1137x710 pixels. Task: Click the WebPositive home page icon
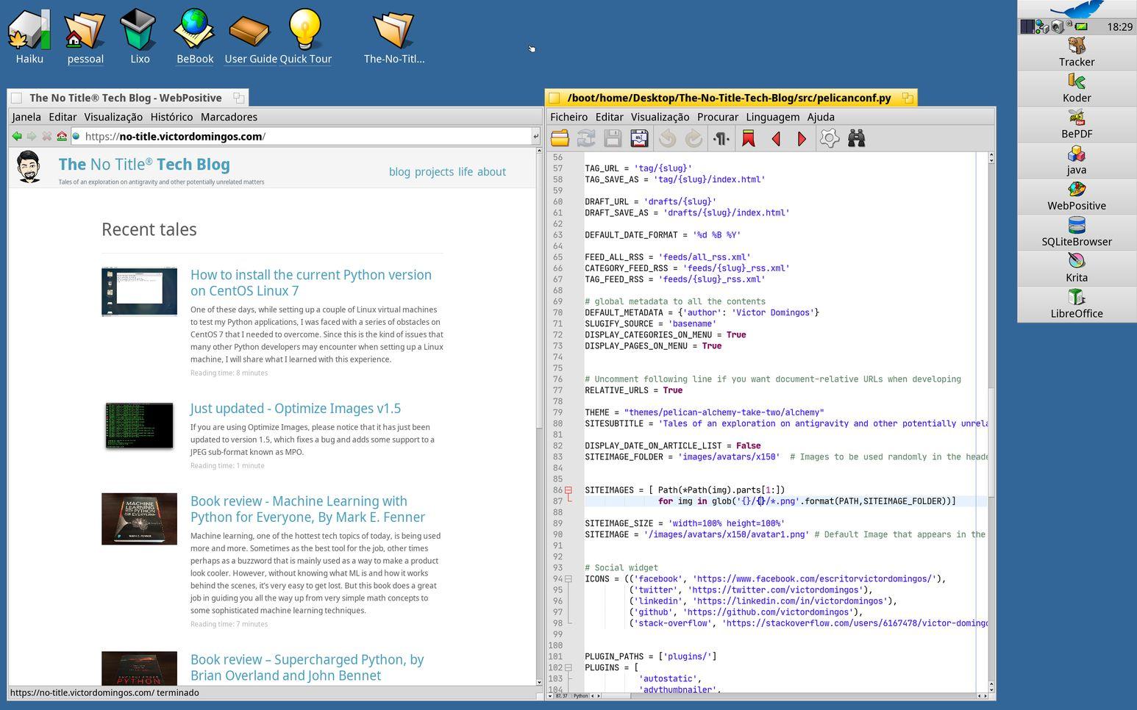click(62, 136)
